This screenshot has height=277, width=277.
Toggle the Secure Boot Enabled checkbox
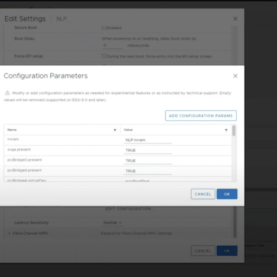click(x=104, y=27)
